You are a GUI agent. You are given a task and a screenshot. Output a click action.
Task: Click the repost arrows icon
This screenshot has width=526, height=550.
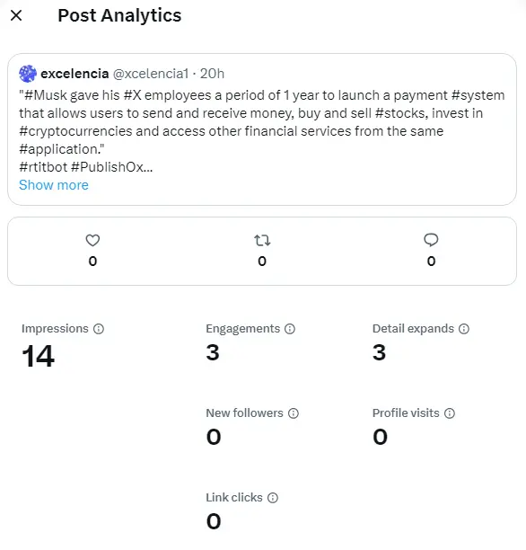[262, 240]
